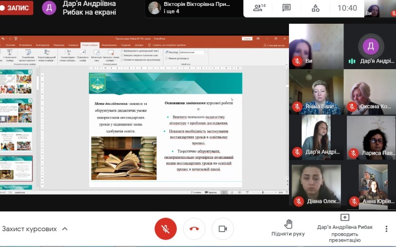The image size is (396, 247).
Task: Click Нотатки button in status bar
Action: (x=196, y=192)
